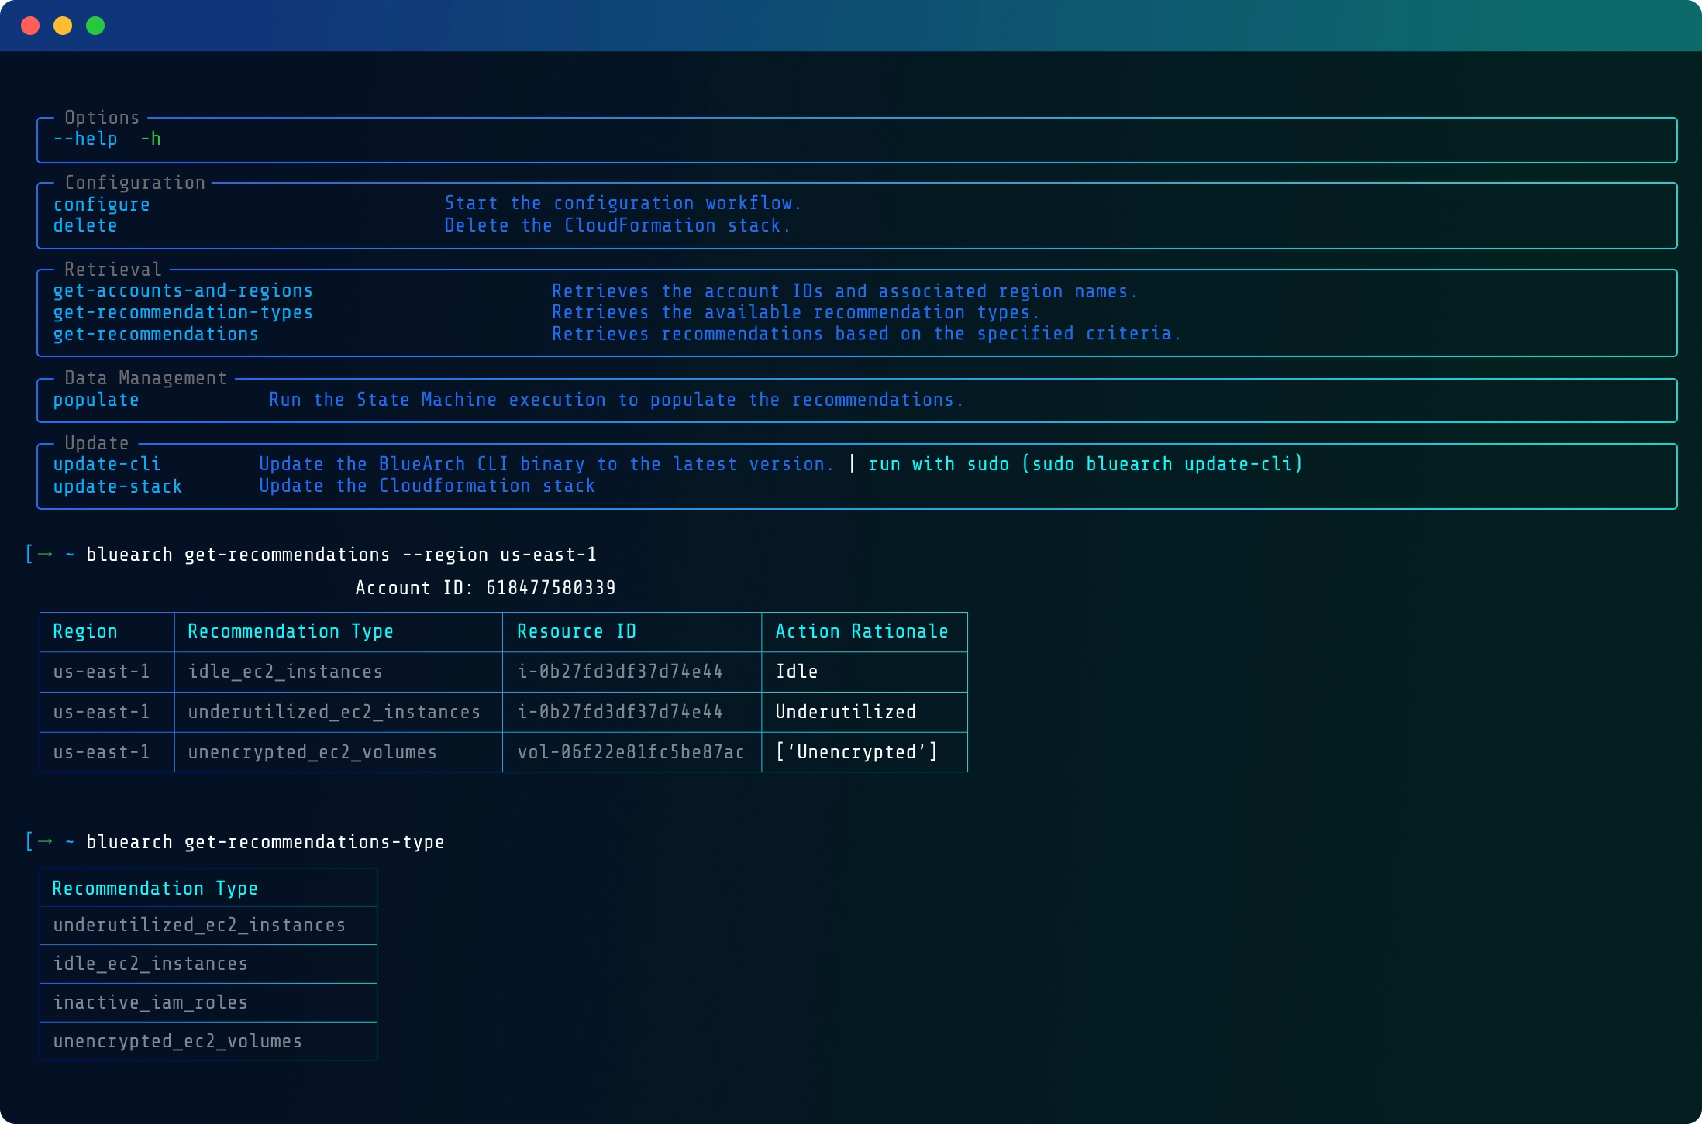Click the yellow minimize window button
The width and height of the screenshot is (1702, 1124).
63,26
